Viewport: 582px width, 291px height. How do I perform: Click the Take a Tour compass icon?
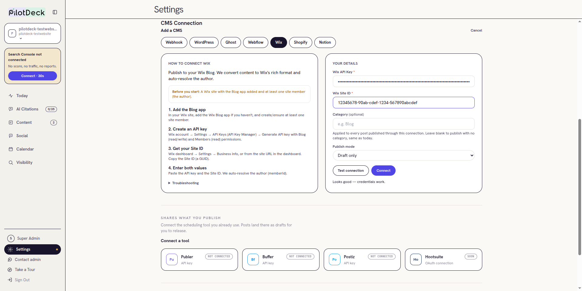coord(10,269)
